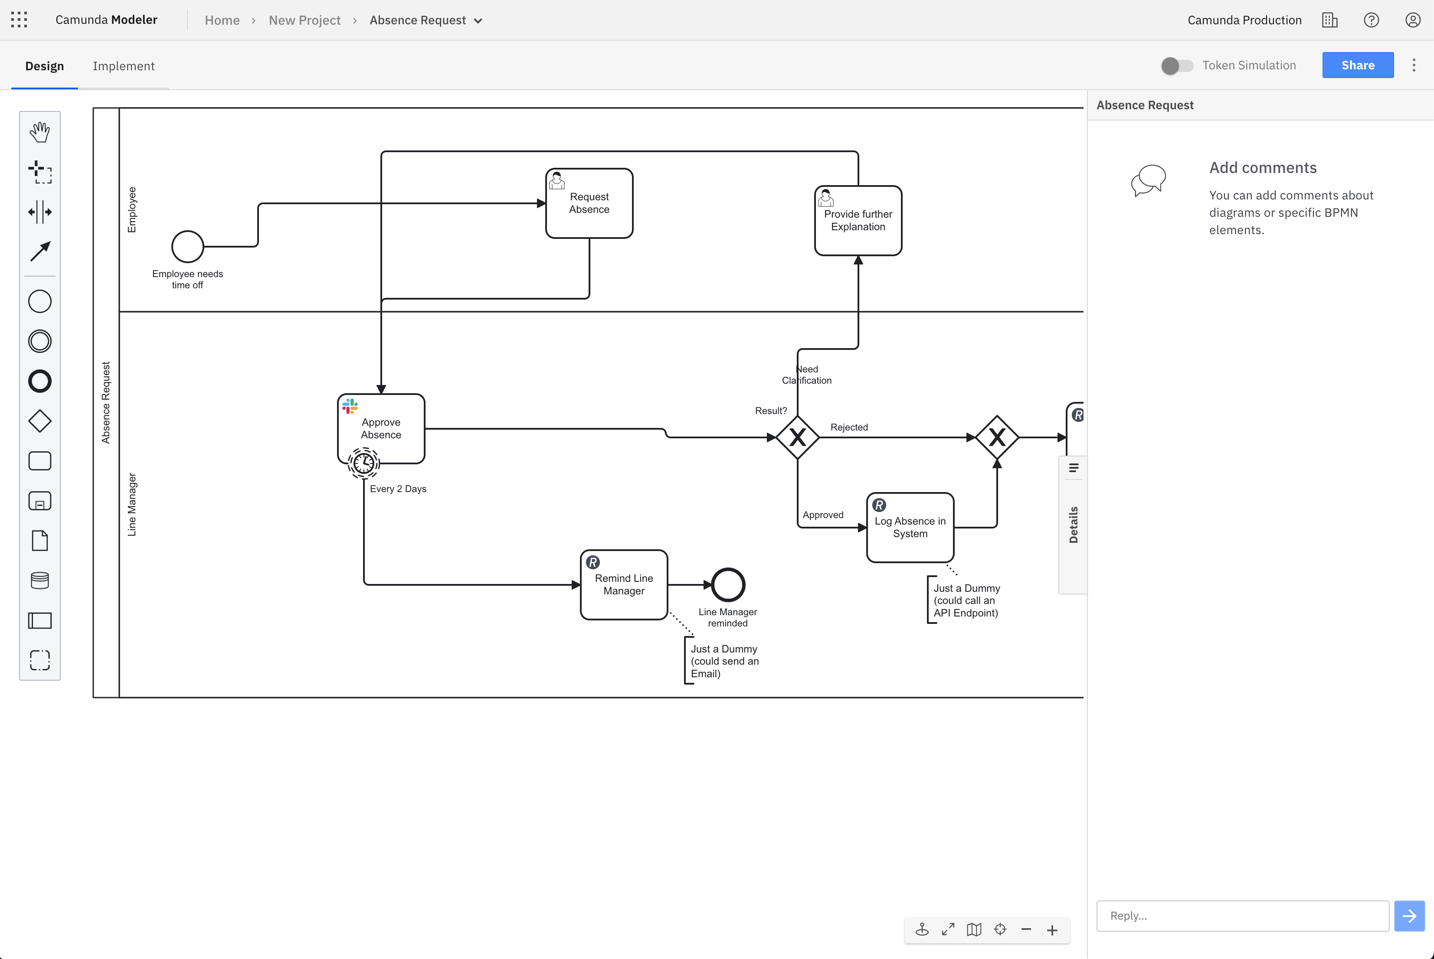Open the minimap on the canvas
The width and height of the screenshot is (1434, 959).
coord(974,930)
